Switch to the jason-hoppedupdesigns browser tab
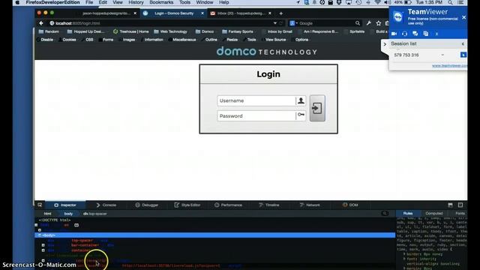480x270 pixels. (106, 13)
